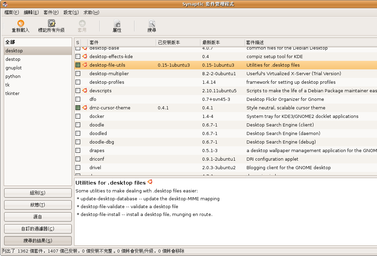This screenshot has height=256, width=377.
Task: Select destop in search history list
Action: click(38, 59)
